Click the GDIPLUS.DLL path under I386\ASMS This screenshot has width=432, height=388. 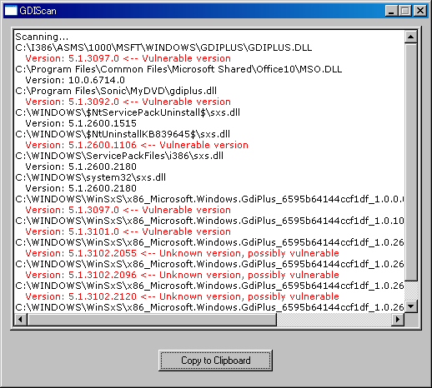[x=163, y=47]
